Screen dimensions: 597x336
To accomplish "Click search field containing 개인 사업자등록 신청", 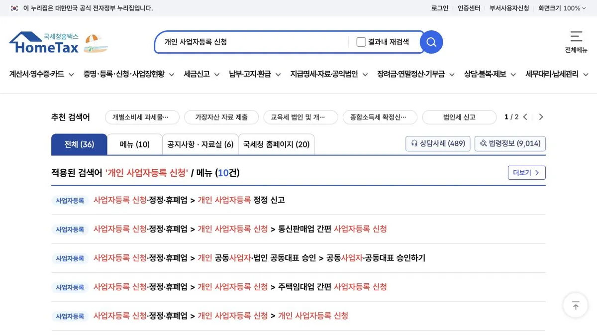I will [251, 42].
